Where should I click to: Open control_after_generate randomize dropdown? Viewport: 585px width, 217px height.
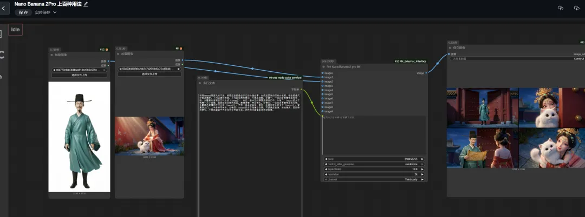374,164
